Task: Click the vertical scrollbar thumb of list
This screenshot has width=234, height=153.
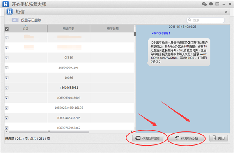Action: [x=135, y=34]
